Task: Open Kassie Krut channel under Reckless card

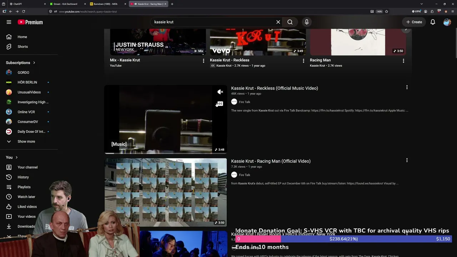Action: pyautogui.click(x=224, y=66)
